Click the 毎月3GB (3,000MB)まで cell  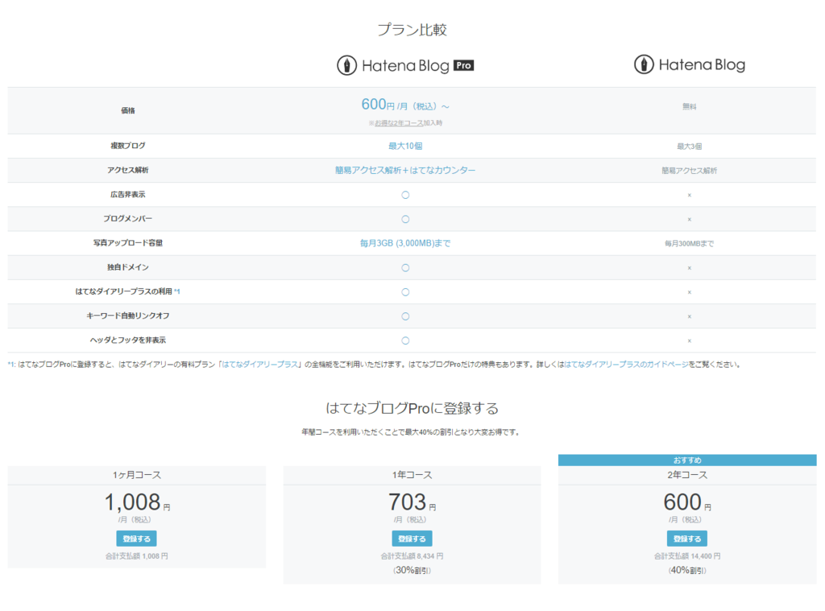click(405, 243)
